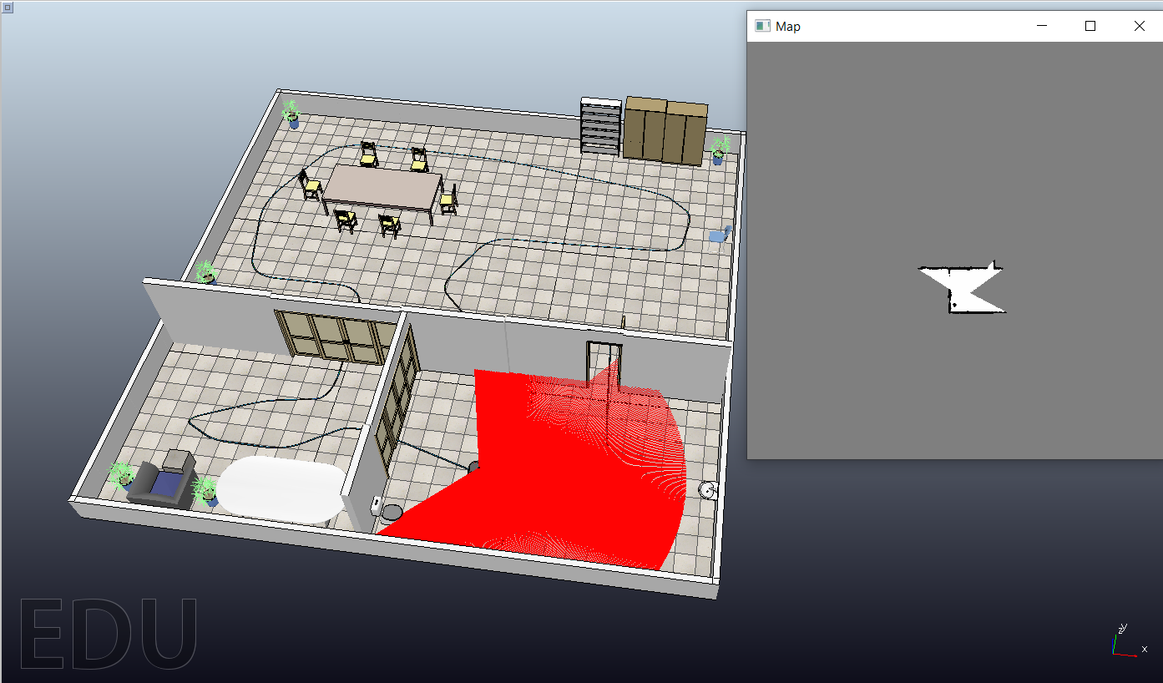Click the Map window's application icon
This screenshot has width=1163, height=683.
(761, 26)
